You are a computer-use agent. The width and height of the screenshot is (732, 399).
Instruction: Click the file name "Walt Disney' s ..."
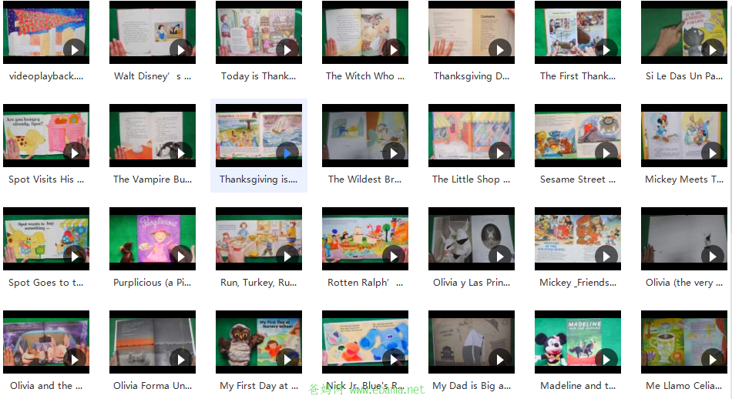(153, 76)
